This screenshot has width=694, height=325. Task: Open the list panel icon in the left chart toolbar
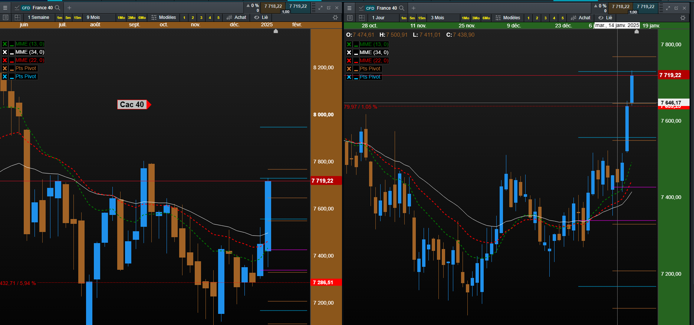(5, 17)
